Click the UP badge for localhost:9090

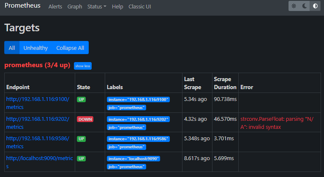click(x=81, y=158)
